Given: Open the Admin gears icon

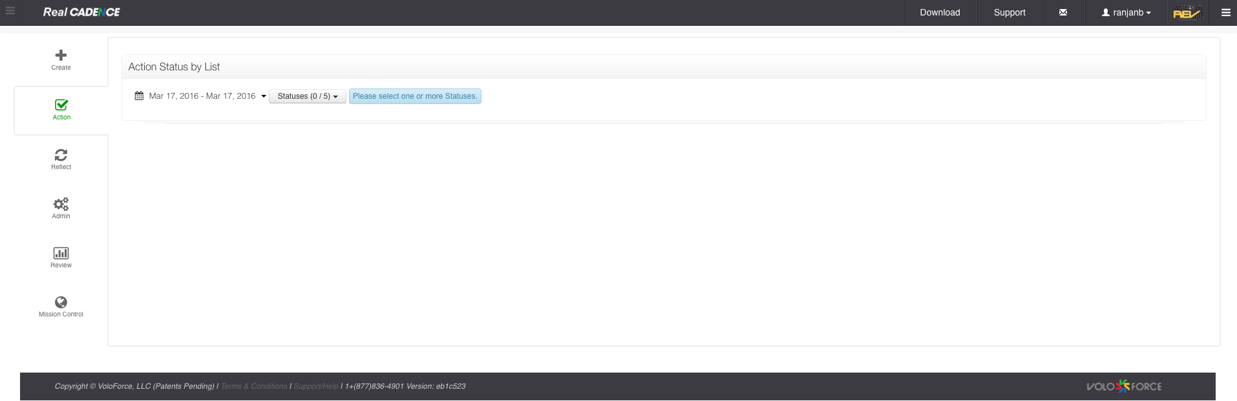Looking at the screenshot, I should tap(61, 204).
